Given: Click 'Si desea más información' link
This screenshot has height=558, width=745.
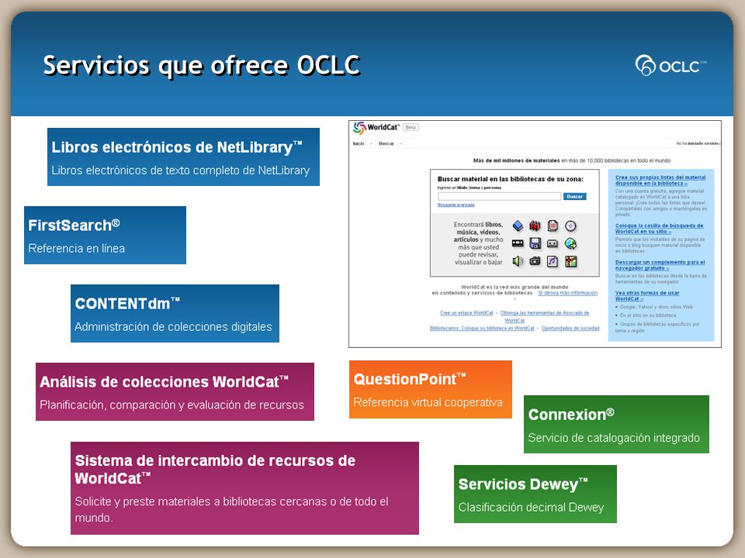Looking at the screenshot, I should [x=568, y=293].
